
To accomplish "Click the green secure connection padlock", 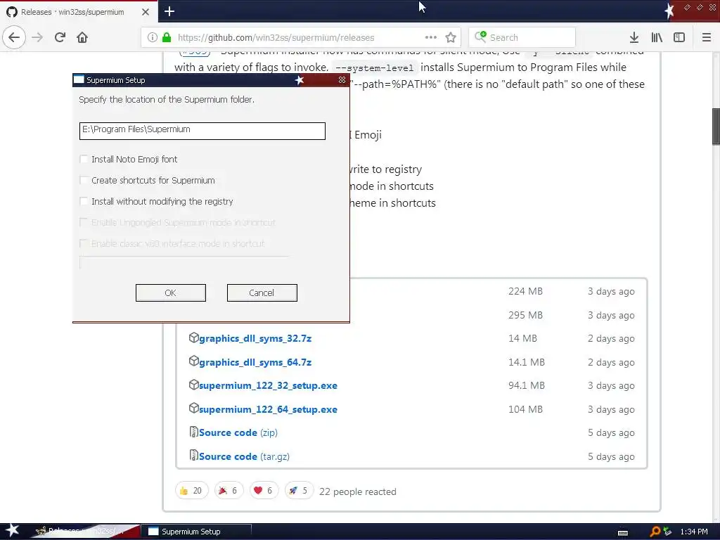I will [167, 38].
